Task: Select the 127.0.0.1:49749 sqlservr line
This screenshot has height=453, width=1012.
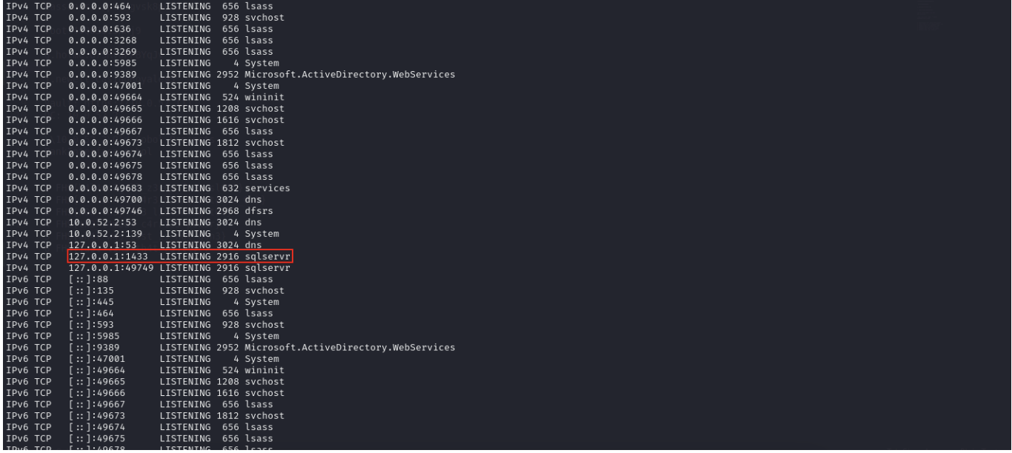Action: [x=180, y=268]
